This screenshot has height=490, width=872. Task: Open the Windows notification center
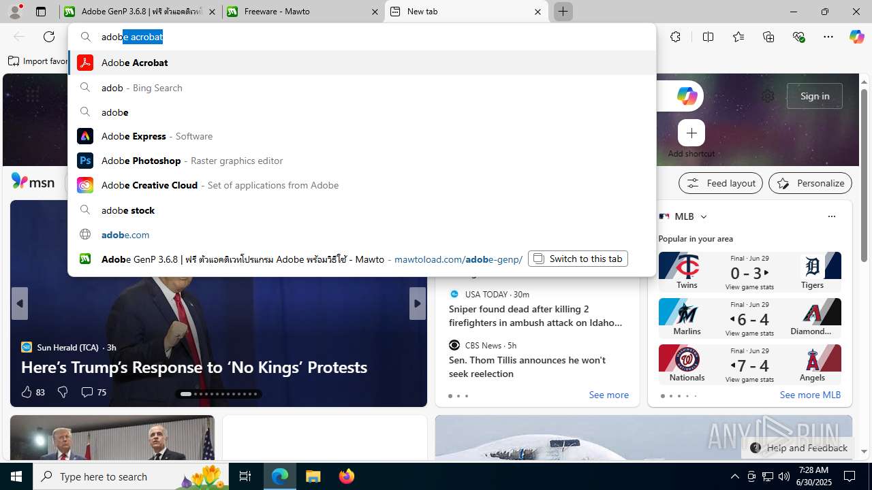click(x=850, y=476)
